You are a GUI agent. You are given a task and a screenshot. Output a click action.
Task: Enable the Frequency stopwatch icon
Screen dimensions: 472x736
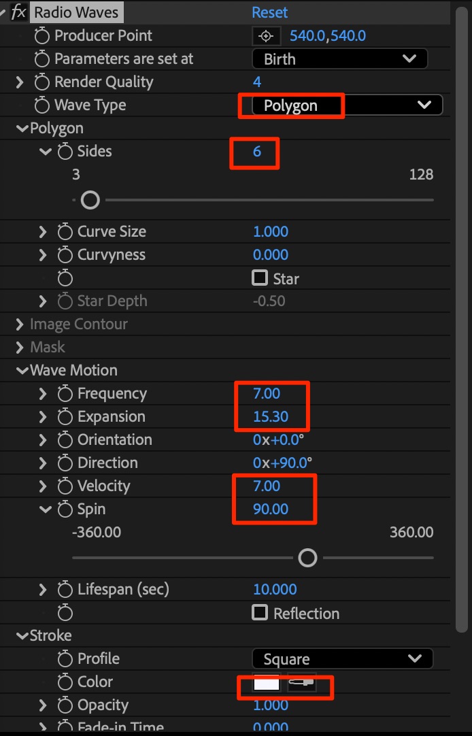point(65,394)
